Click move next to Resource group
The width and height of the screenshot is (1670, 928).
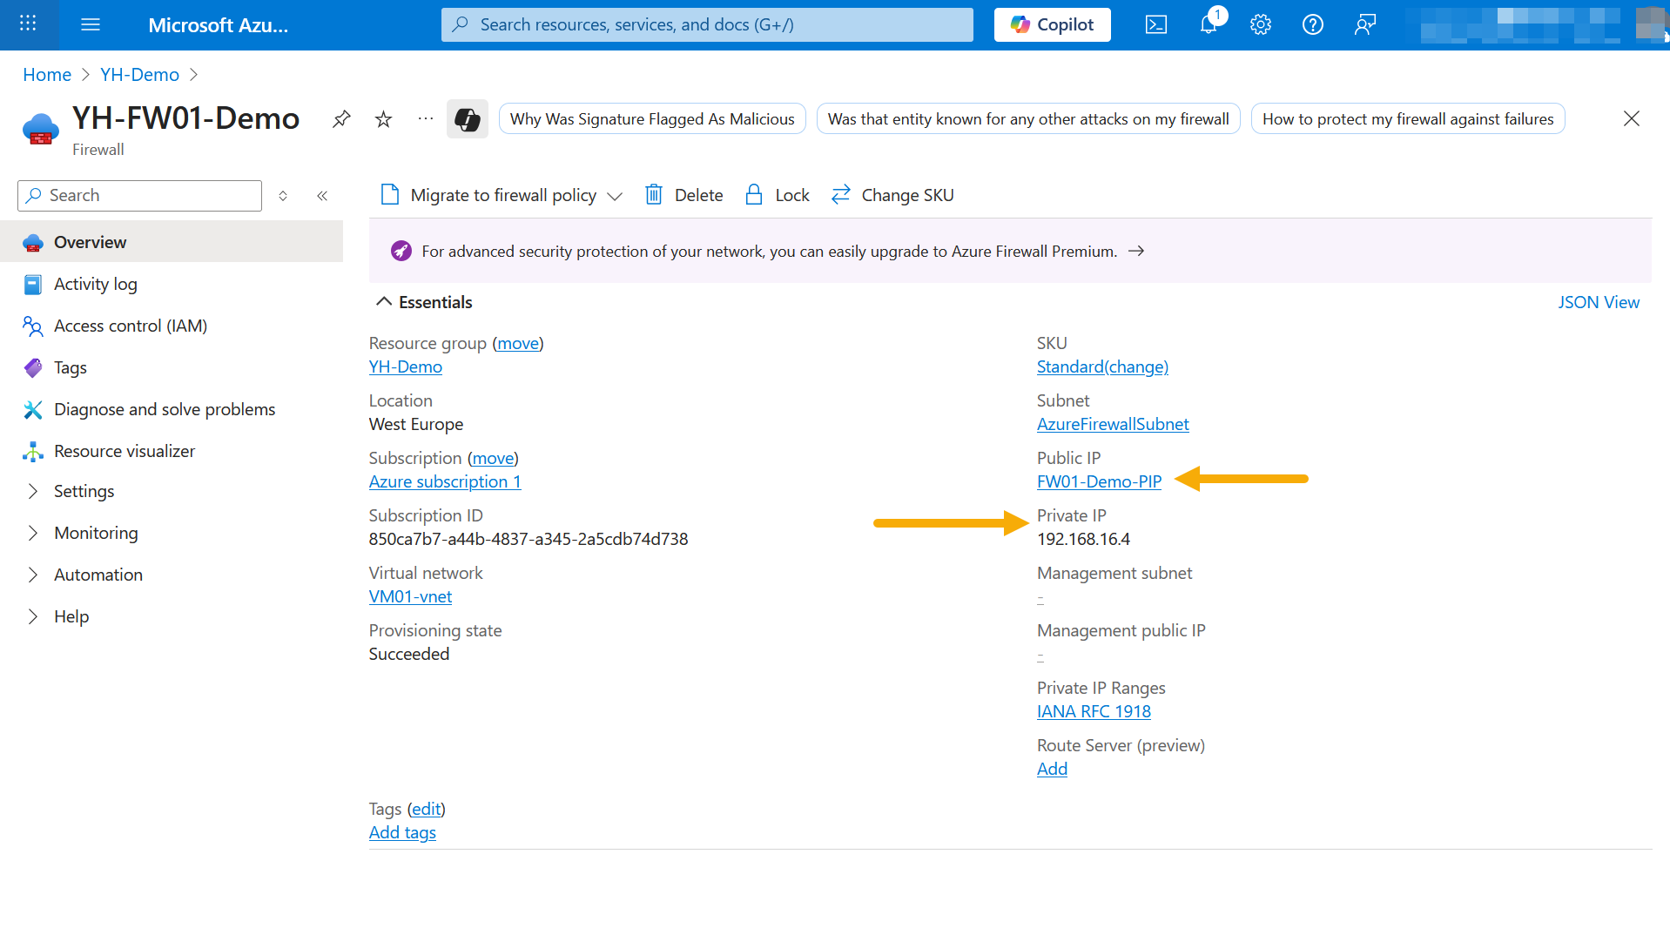(518, 343)
